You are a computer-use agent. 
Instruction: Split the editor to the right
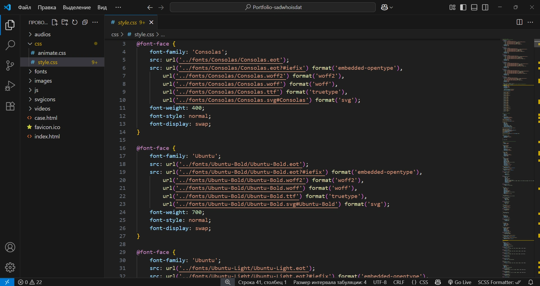click(x=519, y=22)
